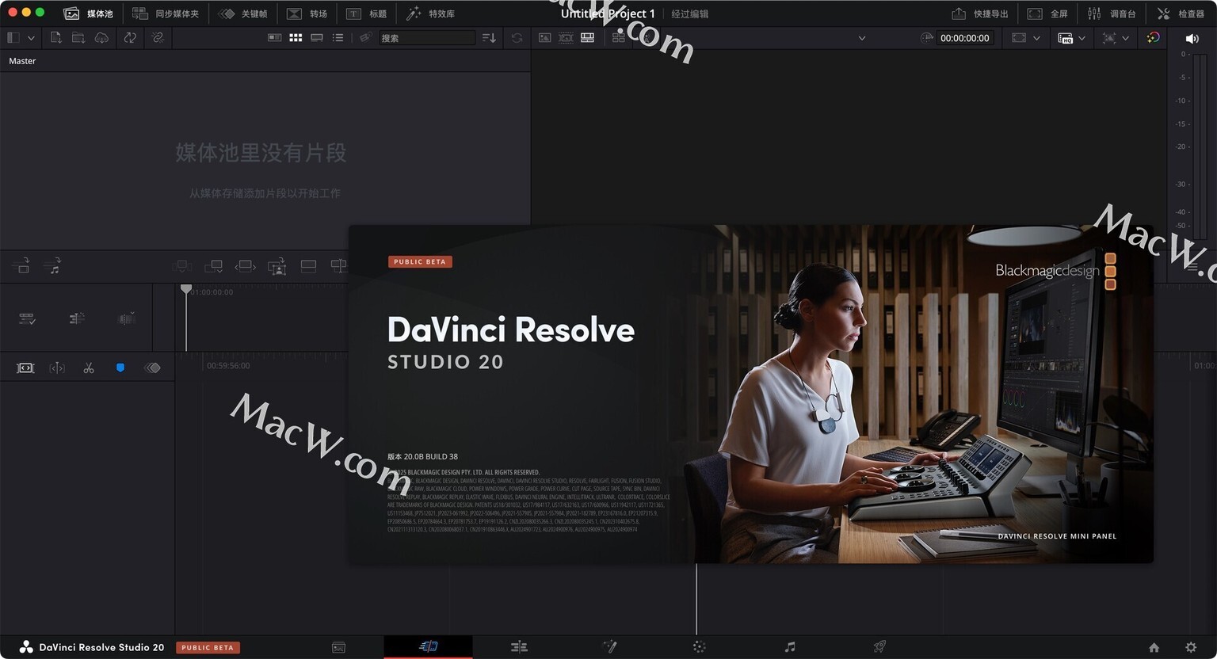1217x659 pixels.
Task: Switch to the Edit page tab
Action: pyautogui.click(x=519, y=646)
